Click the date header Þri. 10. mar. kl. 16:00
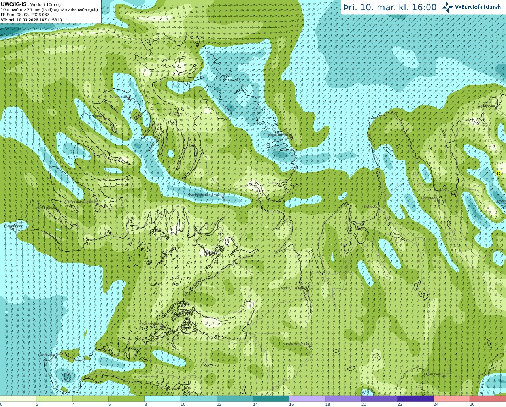Viewport: 506px width, 407px height. [x=390, y=8]
